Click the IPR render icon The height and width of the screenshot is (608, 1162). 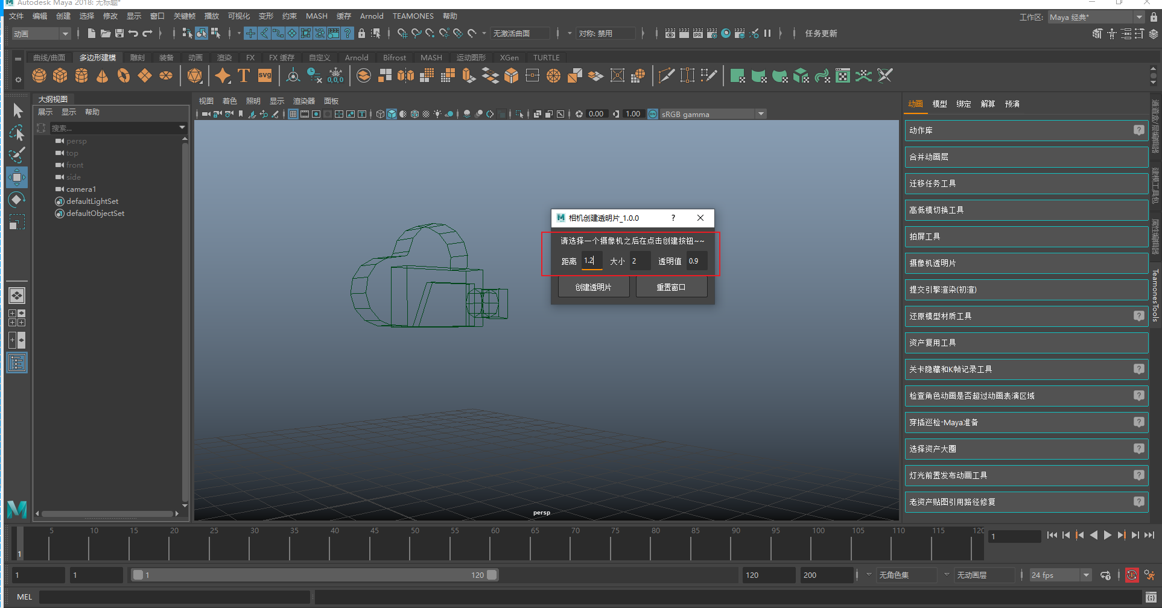(x=698, y=34)
